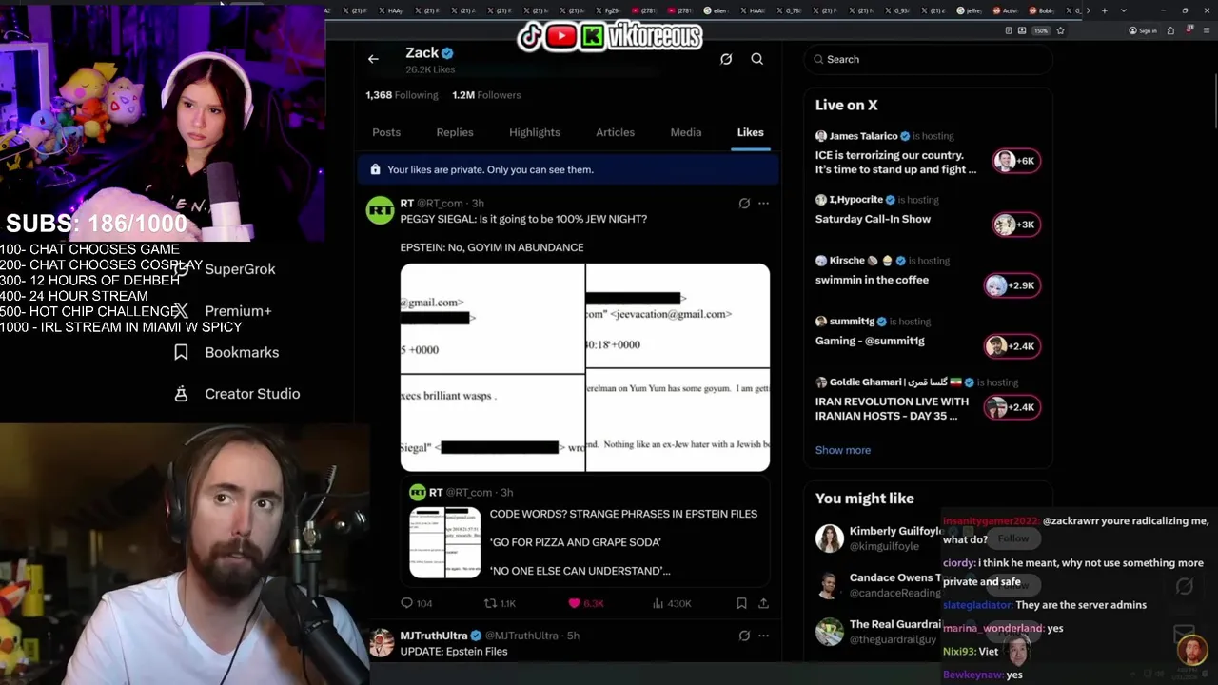
Task: Switch to the 'Bobby' browser tab
Action: coord(1041,10)
